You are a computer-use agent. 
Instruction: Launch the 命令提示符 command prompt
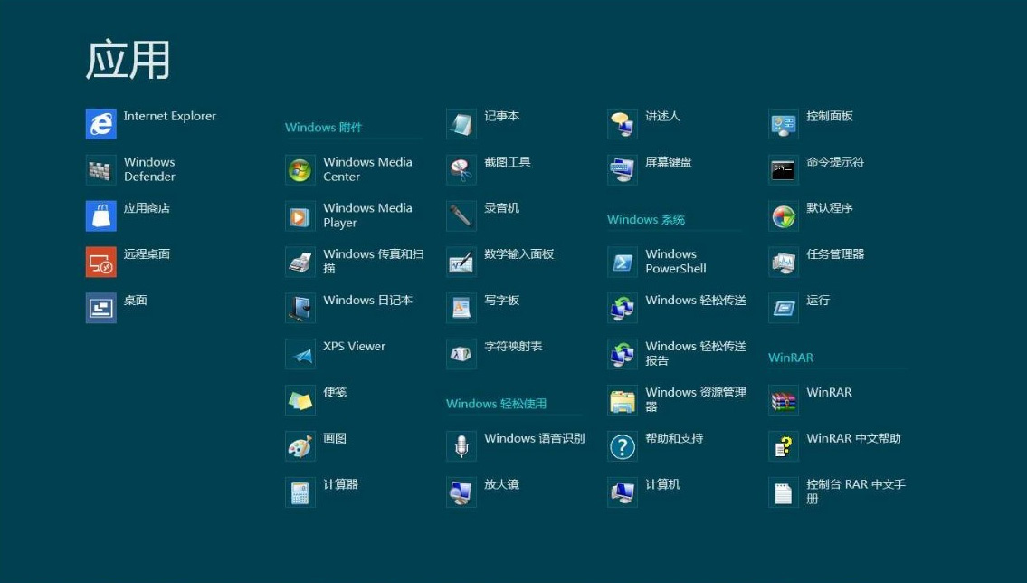(x=784, y=169)
